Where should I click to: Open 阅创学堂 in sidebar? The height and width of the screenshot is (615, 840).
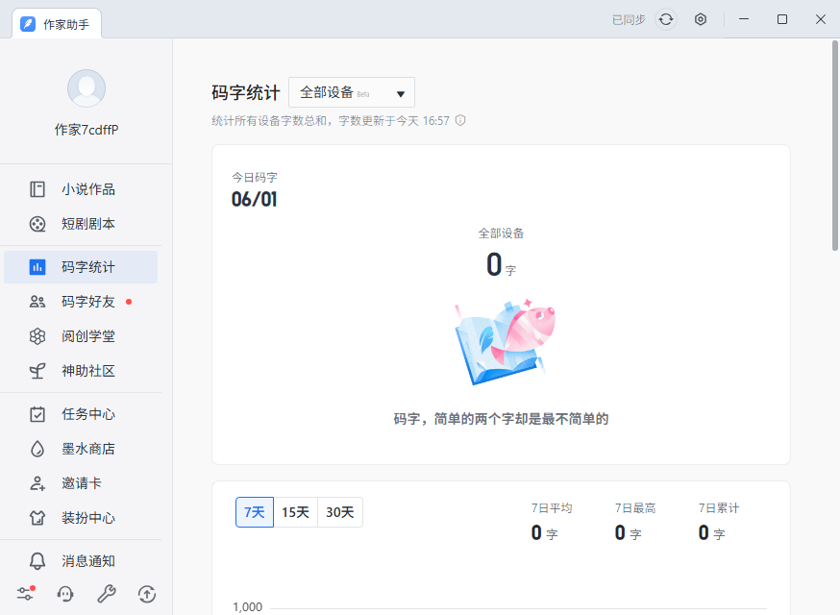click(81, 336)
